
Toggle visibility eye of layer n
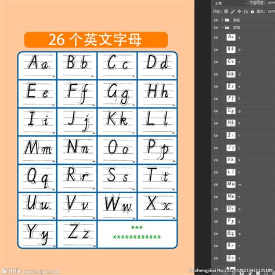(216, 197)
